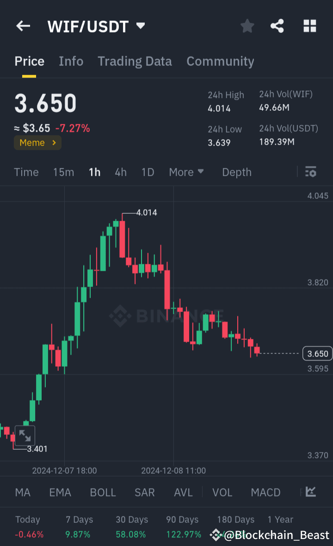Expand chart to fullscreen with arrows icon
Screen dimensions: 333x546
[x=25, y=436]
